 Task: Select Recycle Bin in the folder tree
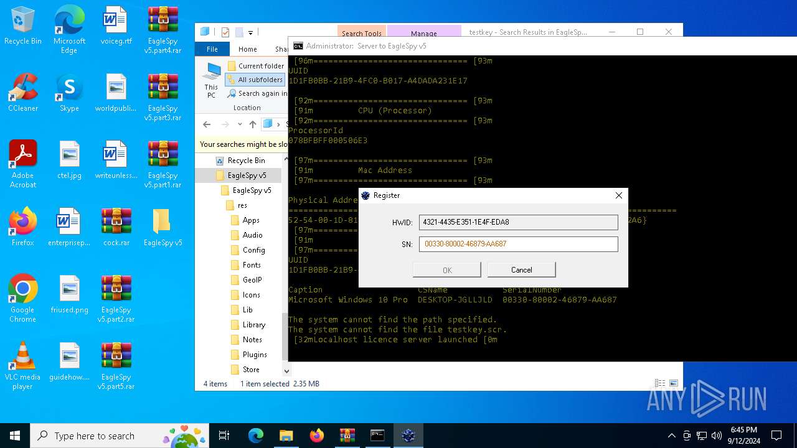pos(246,161)
